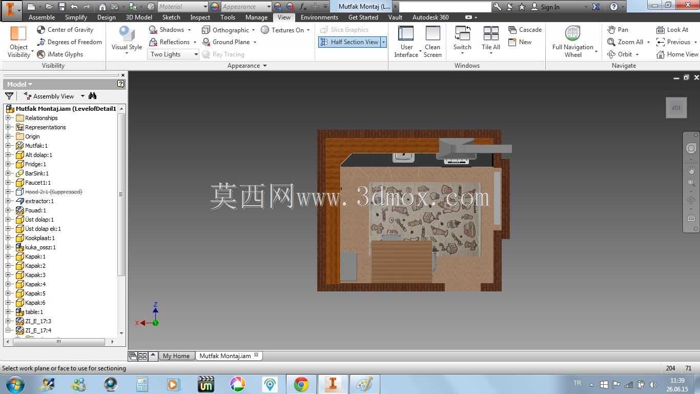Open Windows Start menu
The height and width of the screenshot is (394, 700).
click(x=15, y=384)
